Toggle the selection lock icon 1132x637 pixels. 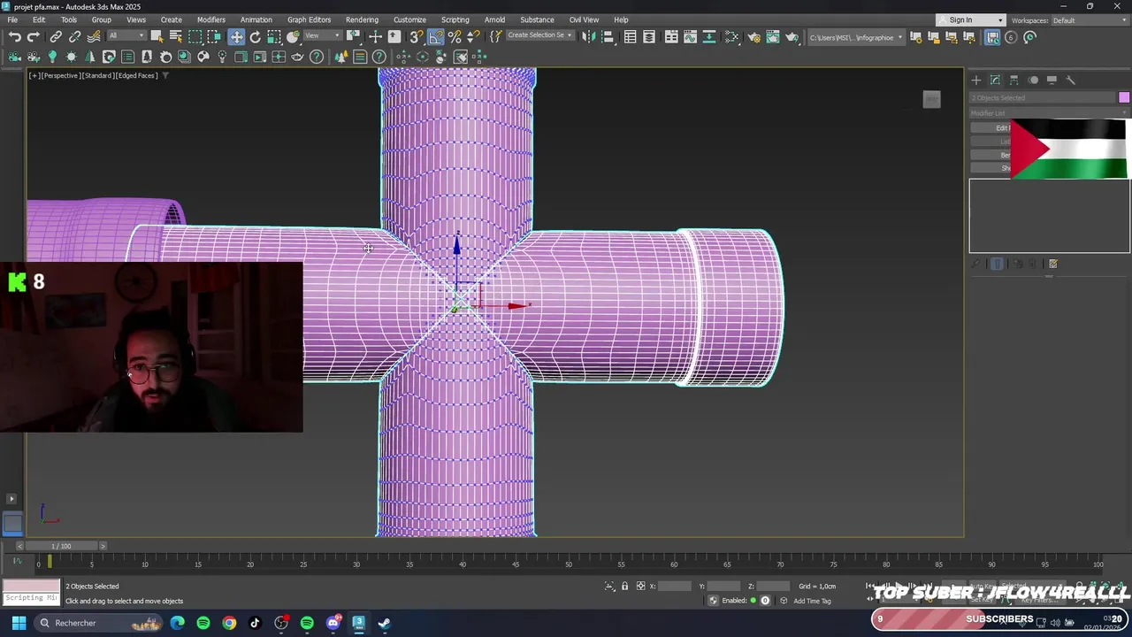tap(624, 587)
